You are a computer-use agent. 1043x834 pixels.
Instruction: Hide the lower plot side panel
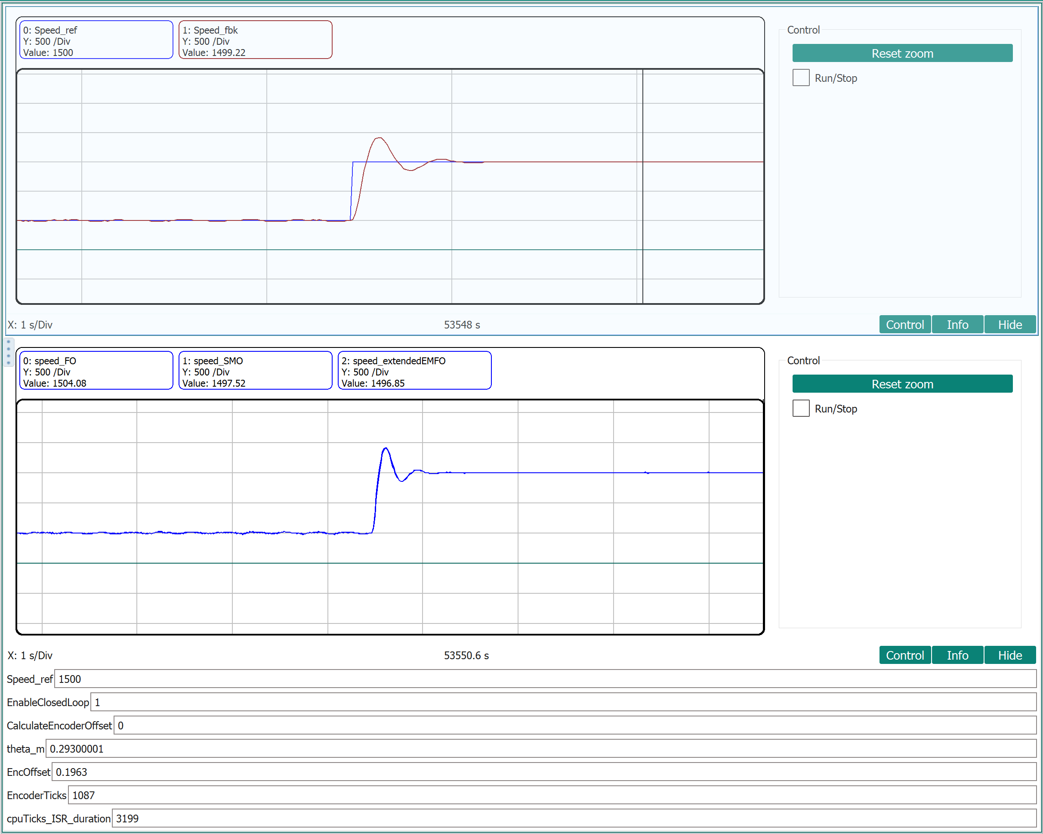tap(1009, 655)
